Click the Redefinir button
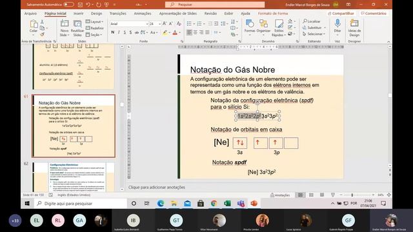413x232 pixels. 95,28
